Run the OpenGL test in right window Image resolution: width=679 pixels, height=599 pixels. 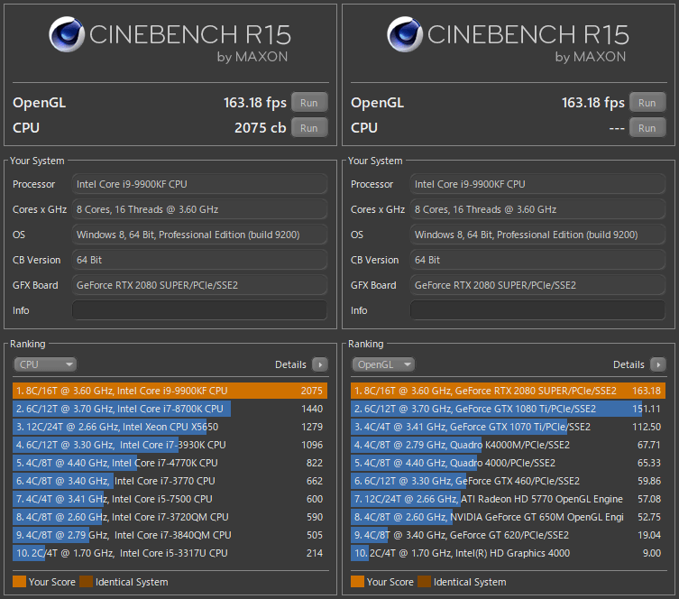tap(647, 103)
